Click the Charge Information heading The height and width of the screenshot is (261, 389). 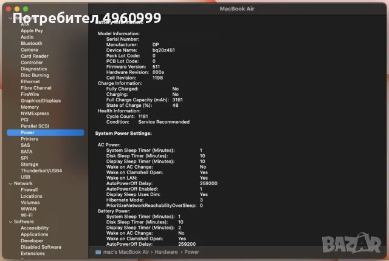pyautogui.click(x=120, y=83)
